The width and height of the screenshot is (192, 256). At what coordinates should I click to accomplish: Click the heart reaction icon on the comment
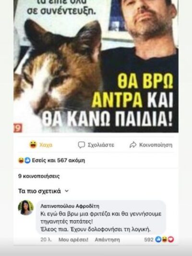click(171, 240)
